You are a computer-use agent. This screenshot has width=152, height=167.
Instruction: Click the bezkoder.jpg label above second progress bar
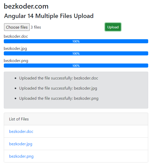[15, 49]
